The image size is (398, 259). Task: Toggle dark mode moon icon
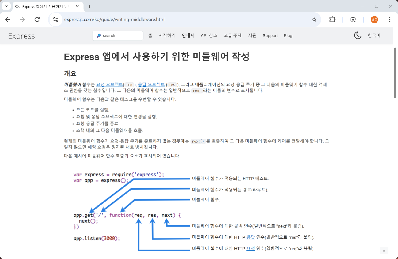coord(358,35)
